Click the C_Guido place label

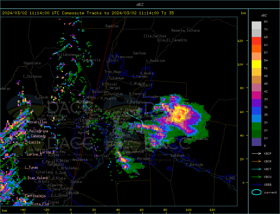pos(42,97)
